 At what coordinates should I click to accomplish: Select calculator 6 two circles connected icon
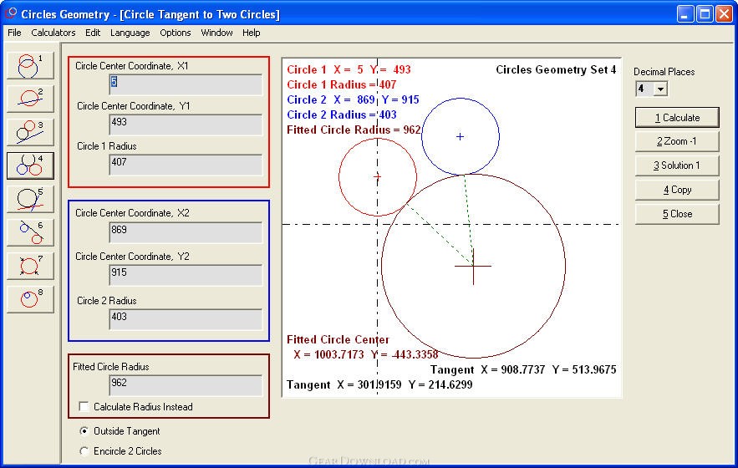click(x=30, y=232)
